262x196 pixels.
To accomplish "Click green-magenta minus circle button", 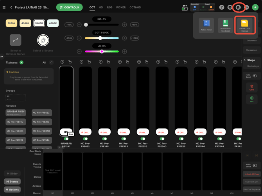I will pos(79,52).
